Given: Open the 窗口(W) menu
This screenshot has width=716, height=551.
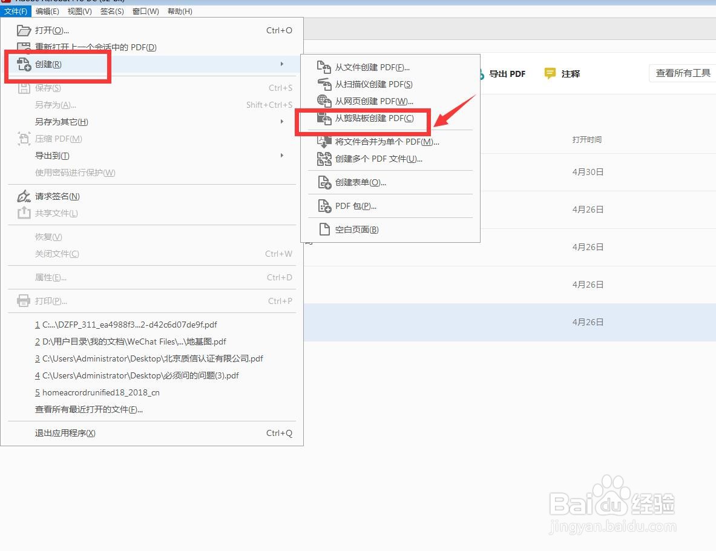Looking at the screenshot, I should click(146, 11).
